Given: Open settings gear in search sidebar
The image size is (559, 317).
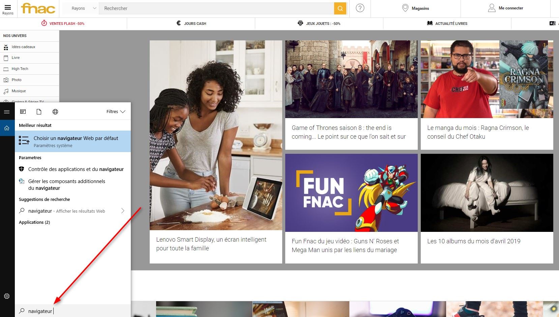Looking at the screenshot, I should coord(7,296).
